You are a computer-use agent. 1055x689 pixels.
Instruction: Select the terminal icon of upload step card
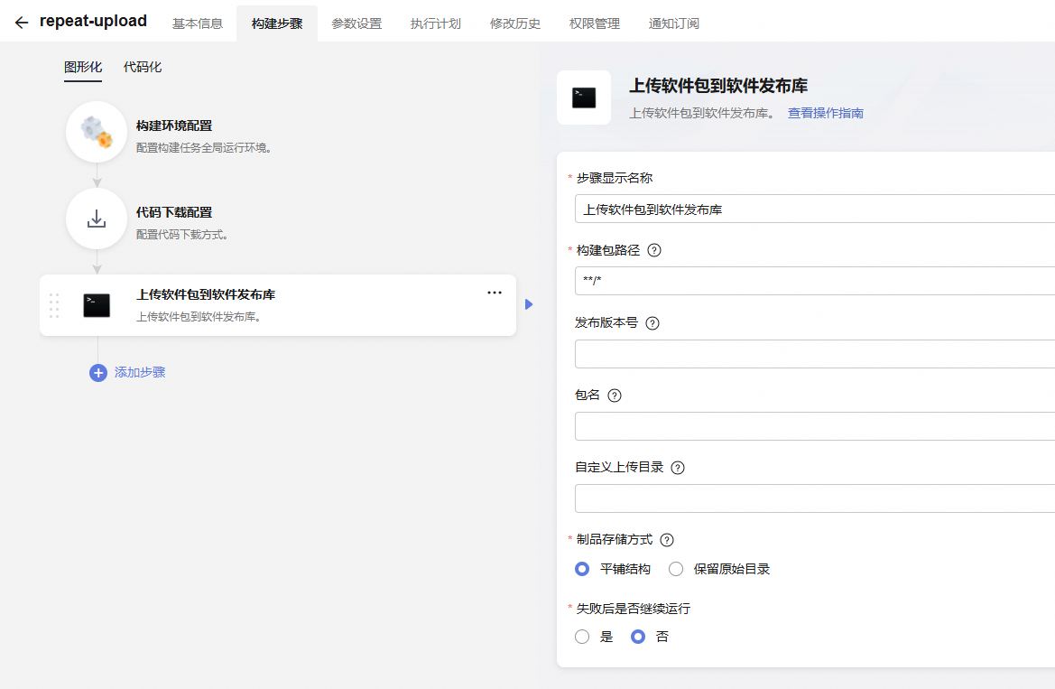[97, 306]
